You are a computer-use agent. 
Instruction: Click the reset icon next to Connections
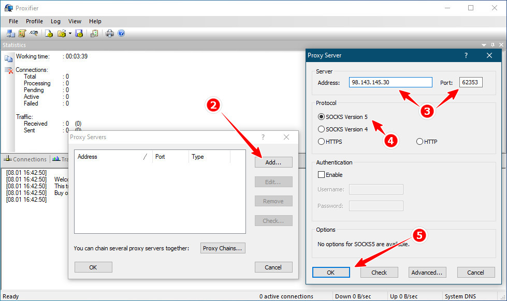coord(9,70)
